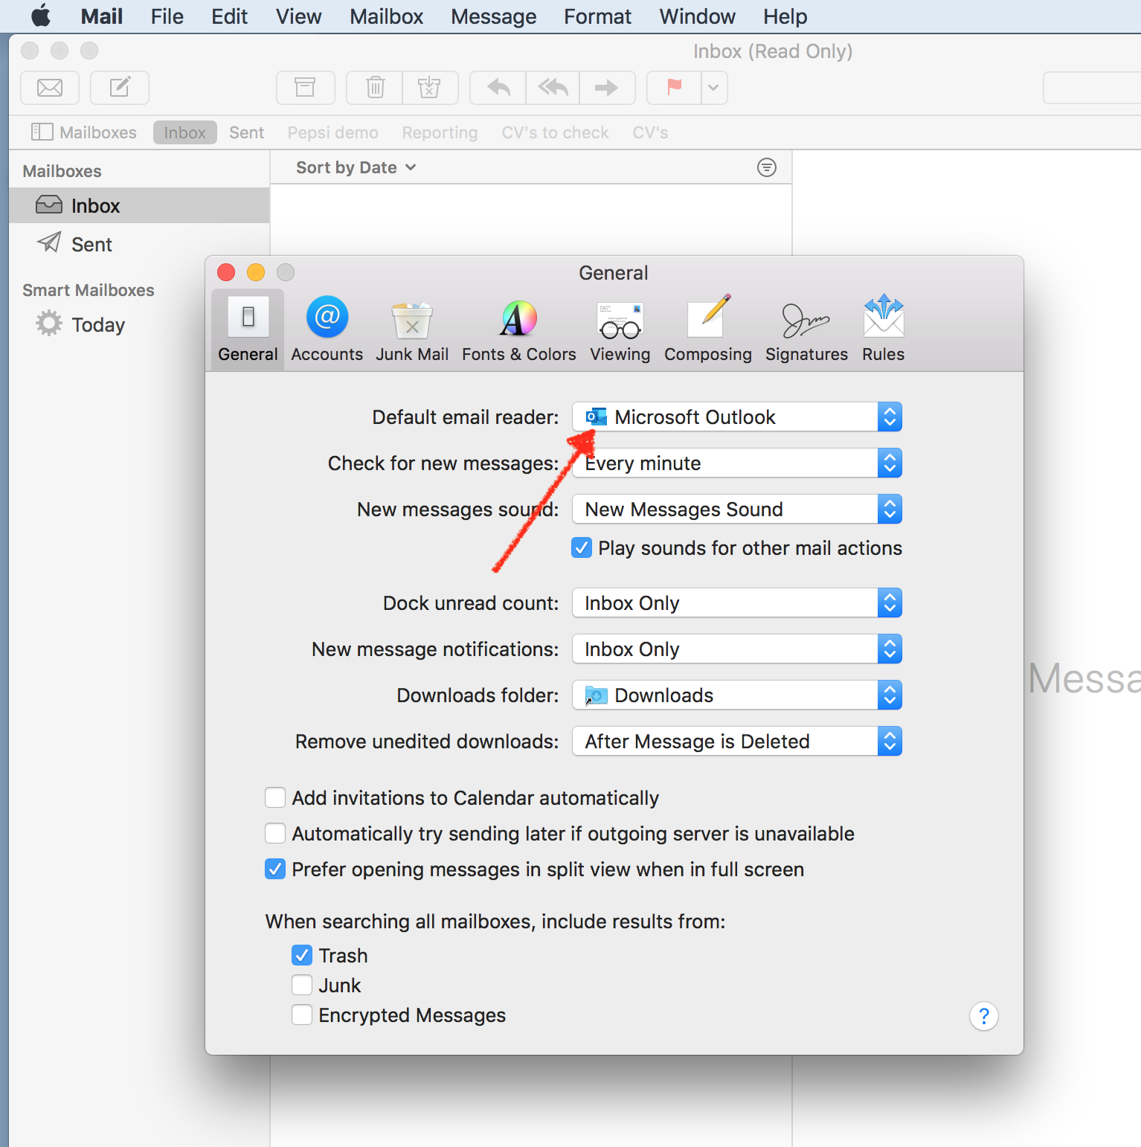Viewport: 1141px width, 1147px height.
Task: Open the Dock unread count dropdown
Action: (x=736, y=603)
